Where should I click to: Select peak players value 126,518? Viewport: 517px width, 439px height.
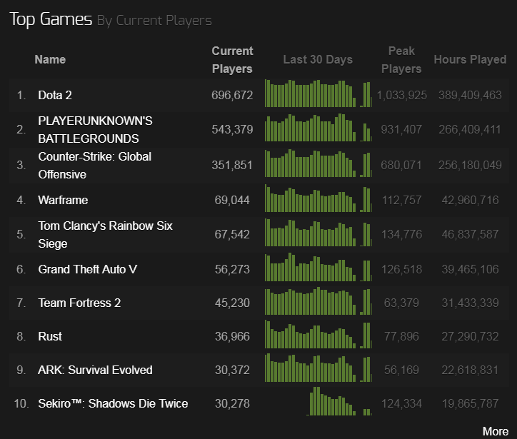[x=401, y=269]
